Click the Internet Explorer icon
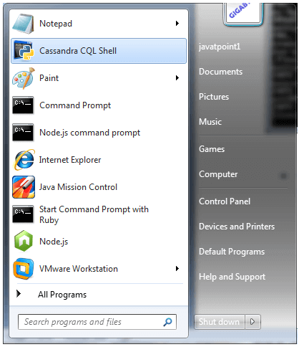The height and width of the screenshot is (347, 299). pos(24,160)
